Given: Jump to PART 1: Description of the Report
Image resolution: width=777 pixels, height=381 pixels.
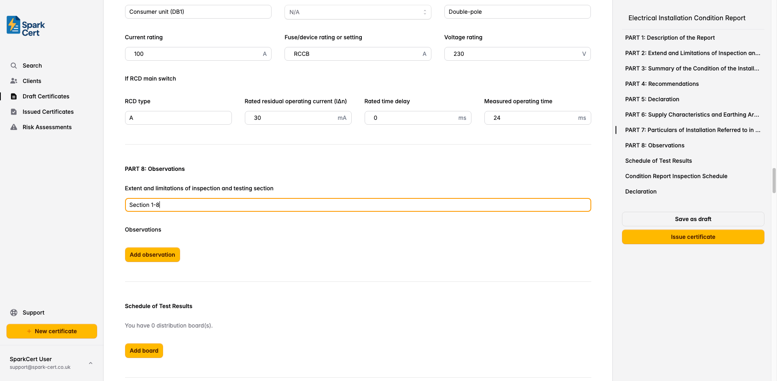Looking at the screenshot, I should coord(670,38).
